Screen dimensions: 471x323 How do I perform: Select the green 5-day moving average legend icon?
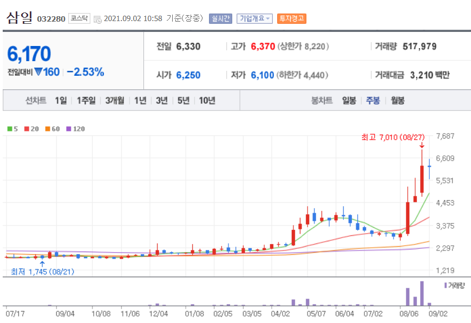tap(9, 129)
